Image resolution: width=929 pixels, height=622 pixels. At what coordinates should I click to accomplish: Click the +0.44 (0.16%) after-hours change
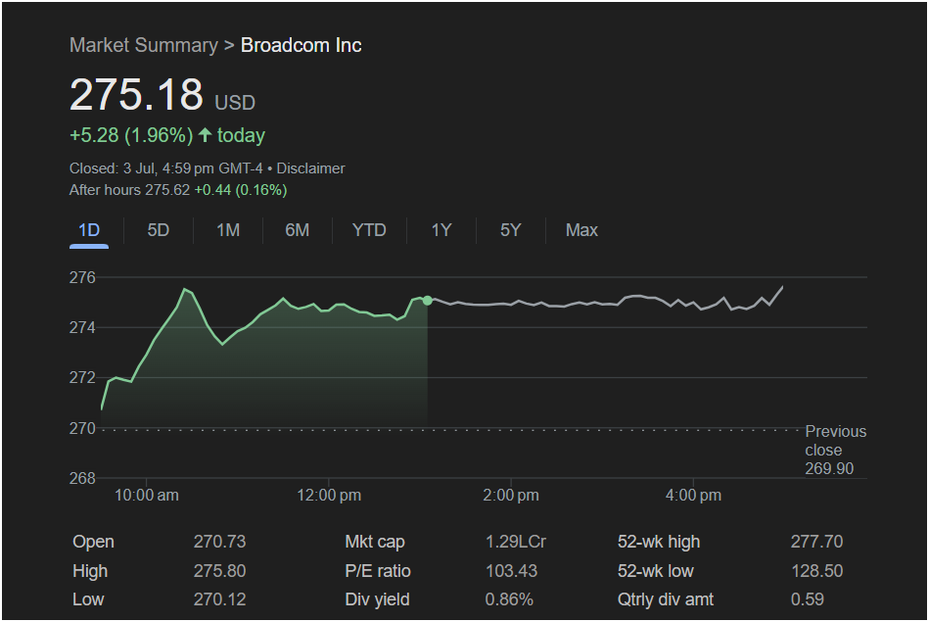pos(241,190)
